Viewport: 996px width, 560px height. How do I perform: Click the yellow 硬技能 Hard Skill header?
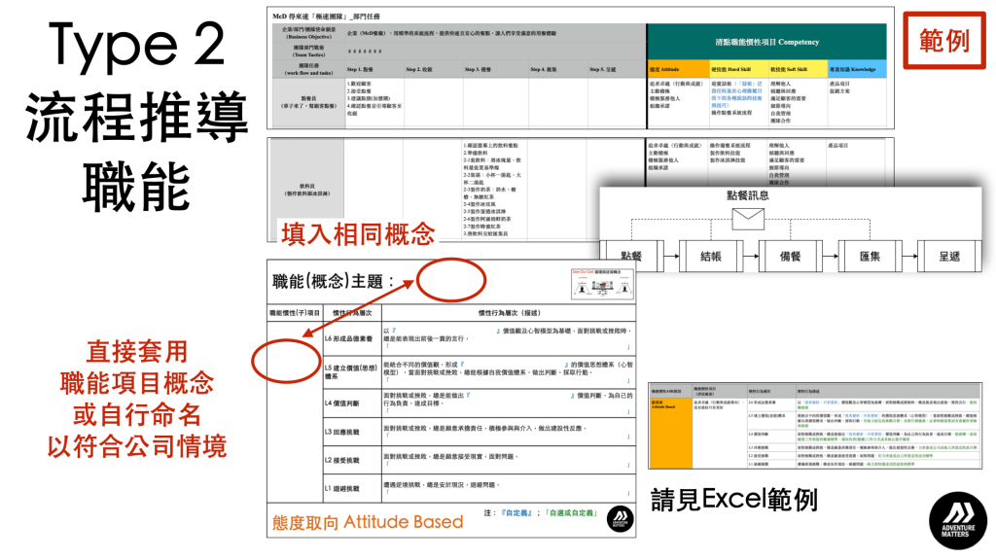coord(738,69)
